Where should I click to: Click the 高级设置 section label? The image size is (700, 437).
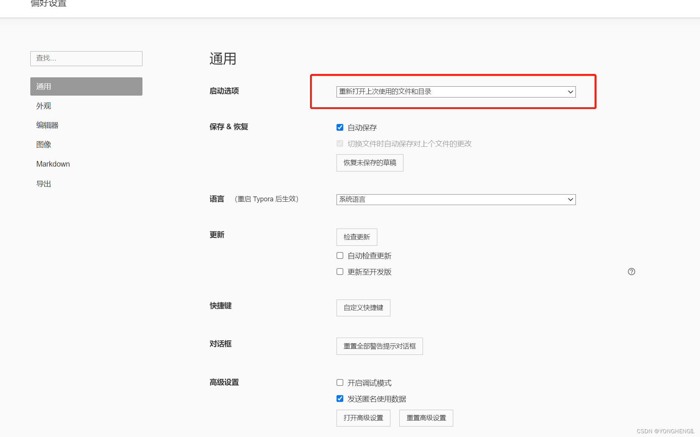[224, 382]
